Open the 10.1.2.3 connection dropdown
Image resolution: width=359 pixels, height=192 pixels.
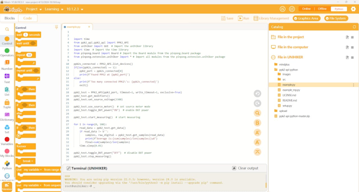[x=75, y=9]
